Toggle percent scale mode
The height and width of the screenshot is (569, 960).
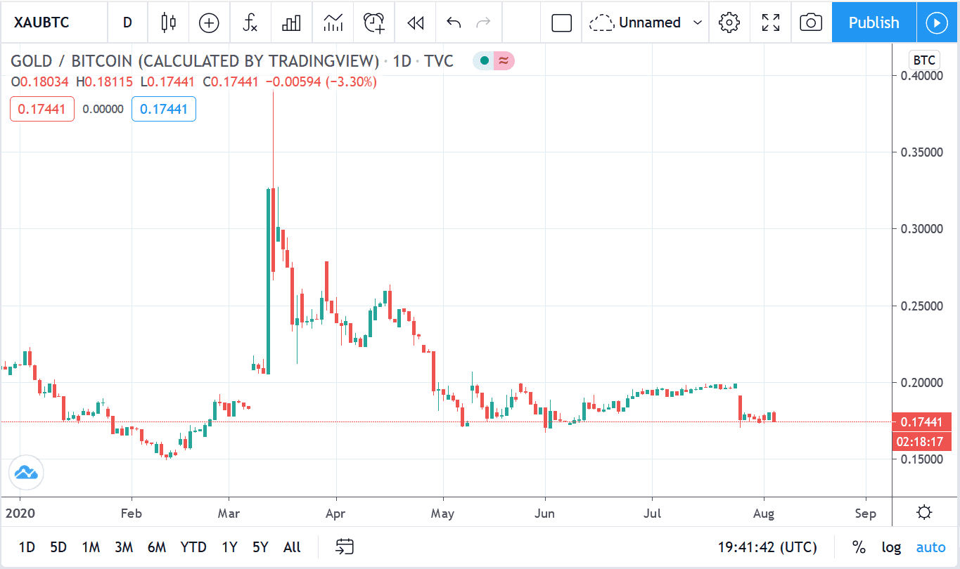(859, 547)
